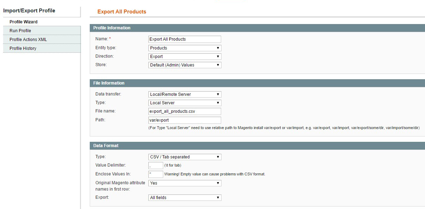425x209 pixels.
Task: Click the profile Name text field
Action: (x=185, y=39)
